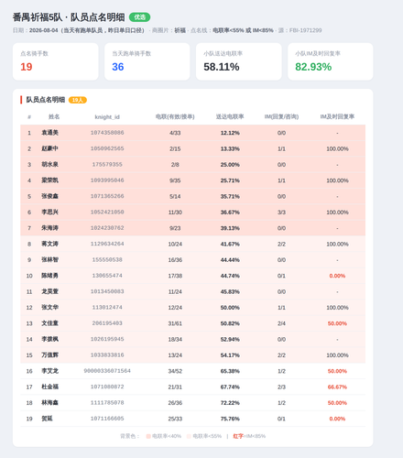Click the page title 番禺祈福5队 · 队员点名明细

pos(69,17)
